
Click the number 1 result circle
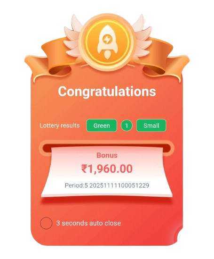tap(127, 125)
